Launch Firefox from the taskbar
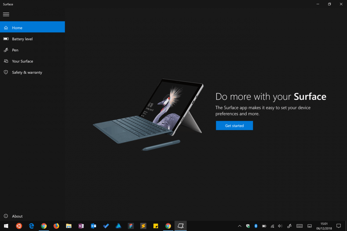Viewport: 347px width, 231px height. pos(56,226)
